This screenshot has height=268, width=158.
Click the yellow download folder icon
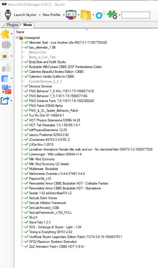coord(86,15)
